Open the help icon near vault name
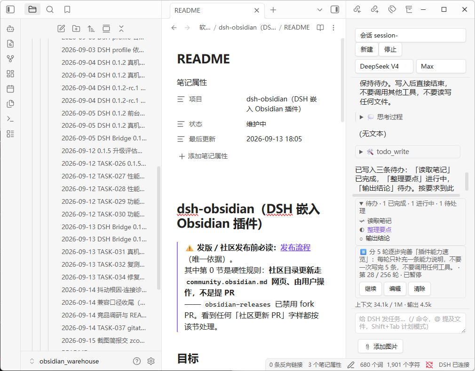Viewport: 475px width, 371px height. coord(137,361)
